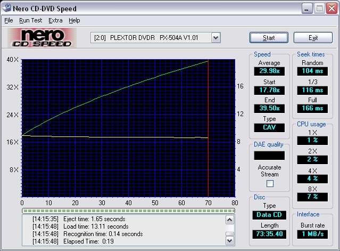340x251 pixels.
Task: Click the 8X CPU usage value 7 %
Action: click(312, 197)
